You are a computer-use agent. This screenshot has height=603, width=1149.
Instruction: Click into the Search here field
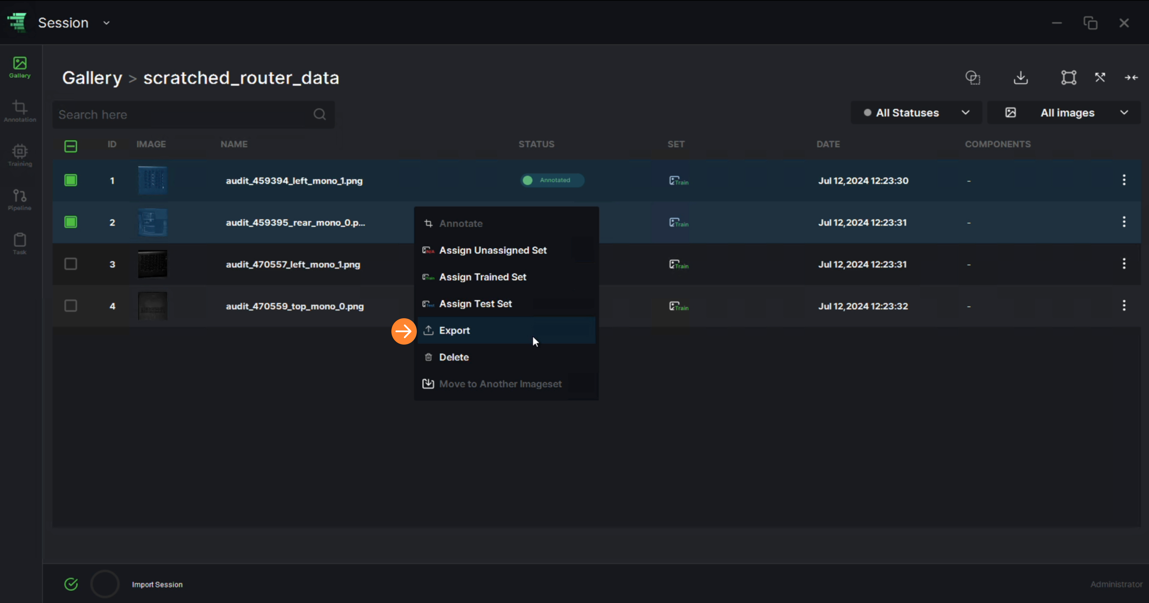[194, 115]
